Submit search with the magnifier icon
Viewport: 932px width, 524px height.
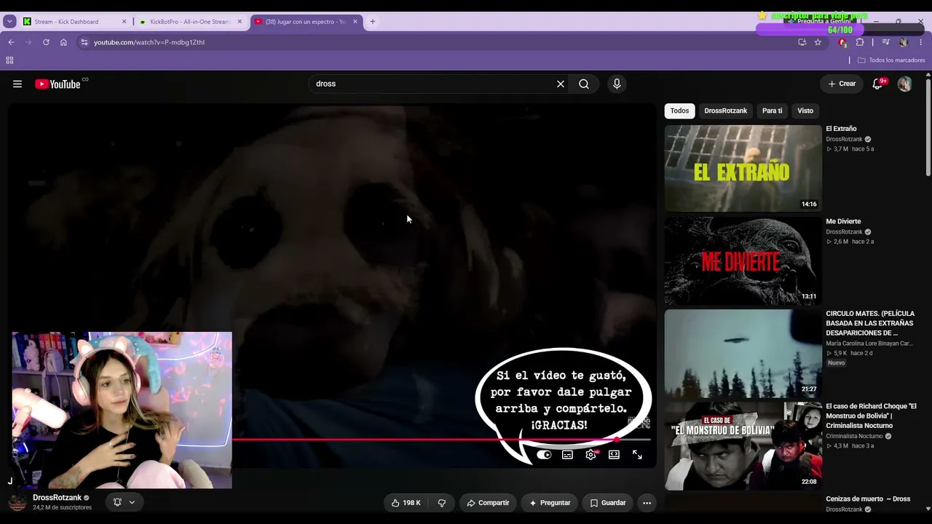coord(584,84)
